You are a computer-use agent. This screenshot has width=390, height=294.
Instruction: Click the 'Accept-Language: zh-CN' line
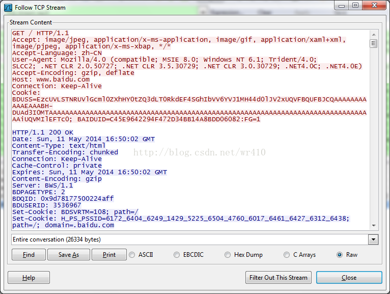point(57,53)
